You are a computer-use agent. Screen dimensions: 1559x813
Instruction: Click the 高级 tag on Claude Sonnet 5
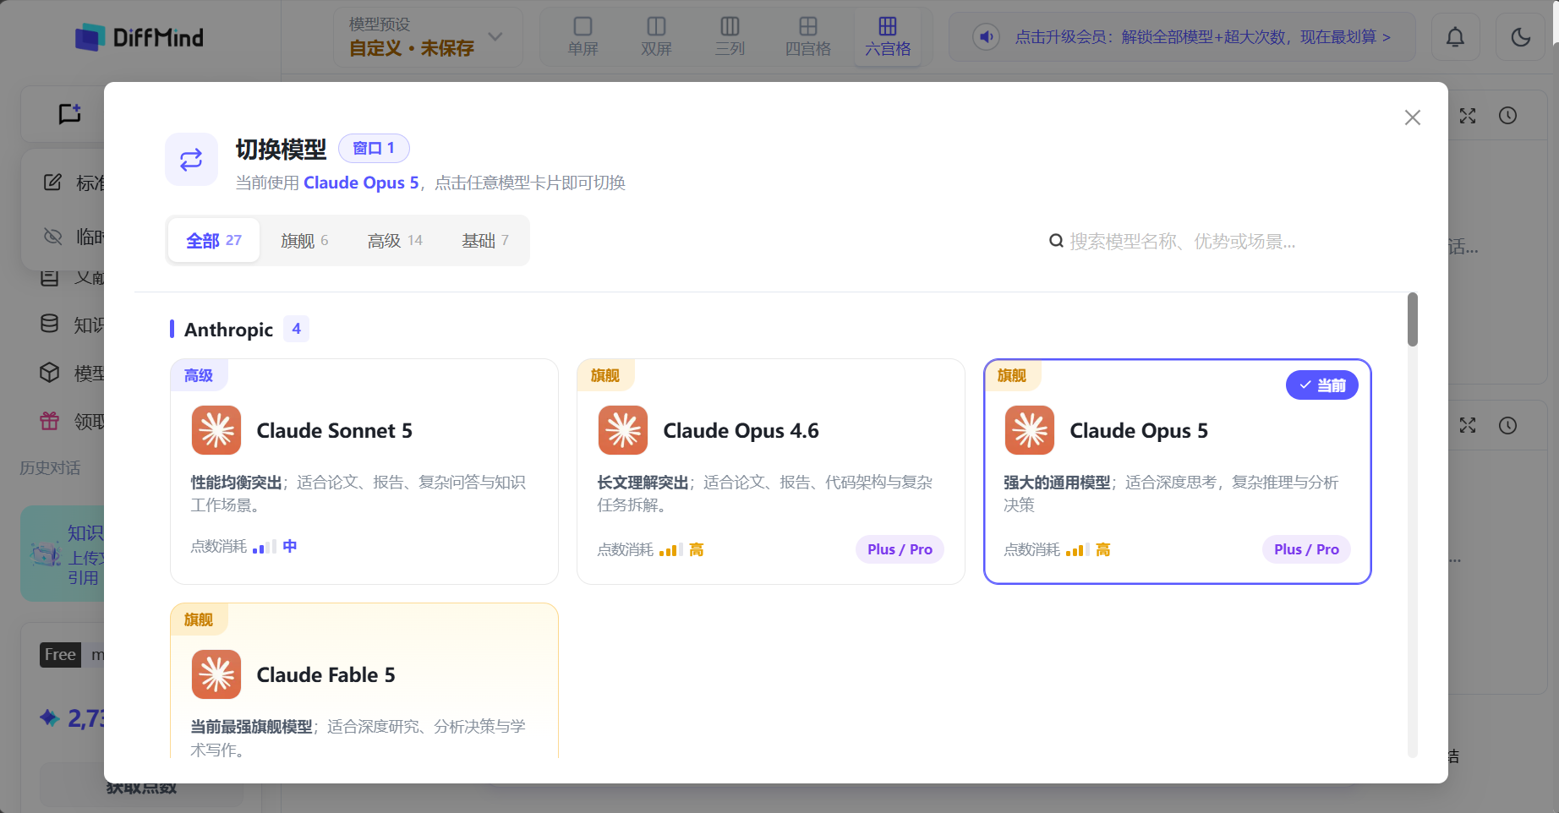pos(199,375)
